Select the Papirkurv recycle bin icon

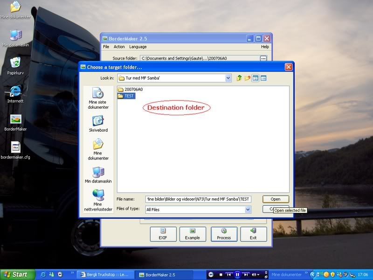pyautogui.click(x=15, y=66)
